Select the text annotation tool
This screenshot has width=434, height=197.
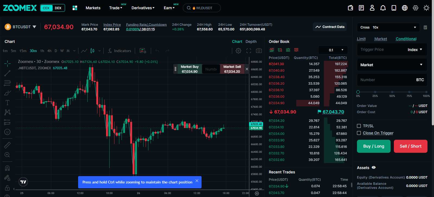coord(7,103)
